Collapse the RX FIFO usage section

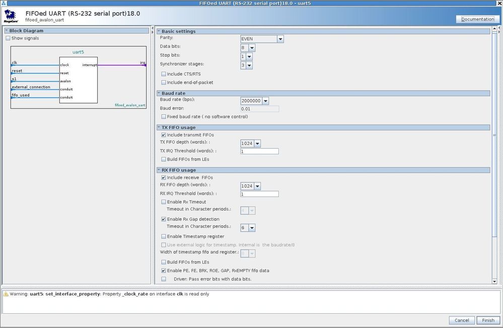(159, 170)
